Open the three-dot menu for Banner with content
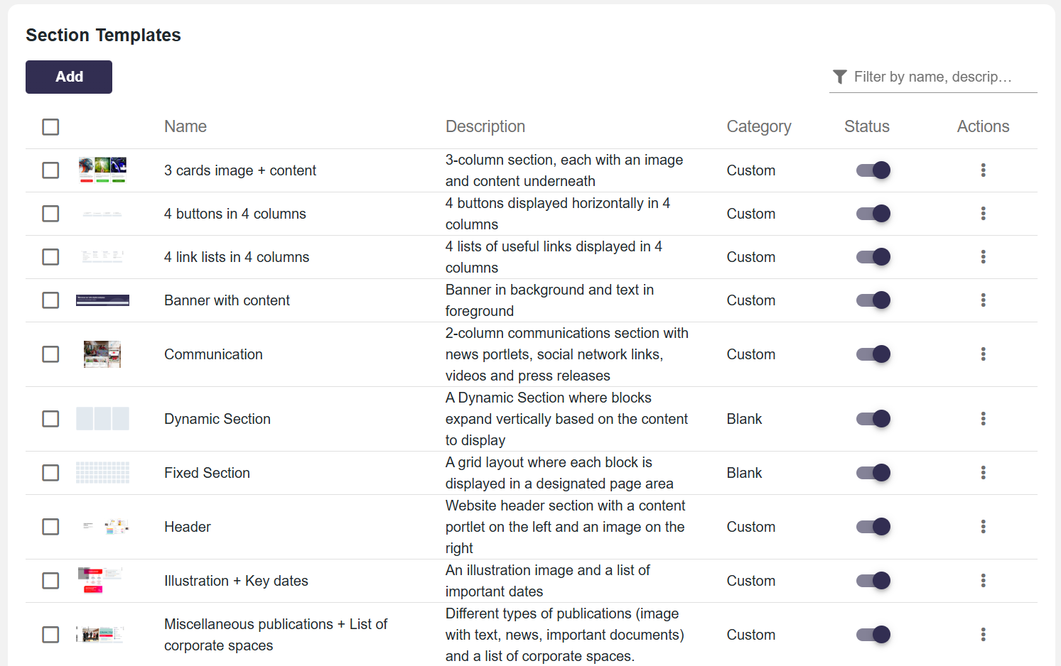The height and width of the screenshot is (666, 1061). tap(983, 300)
